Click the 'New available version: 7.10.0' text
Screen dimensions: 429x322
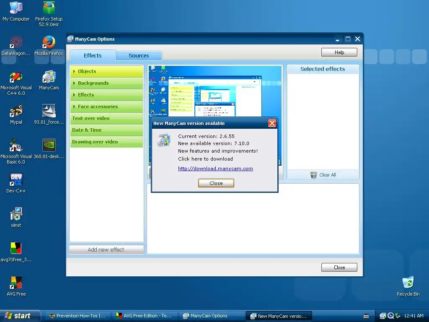point(213,143)
